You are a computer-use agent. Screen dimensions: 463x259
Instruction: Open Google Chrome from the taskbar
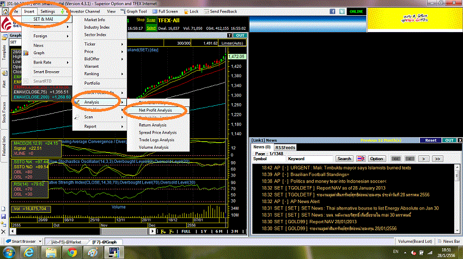72,252
